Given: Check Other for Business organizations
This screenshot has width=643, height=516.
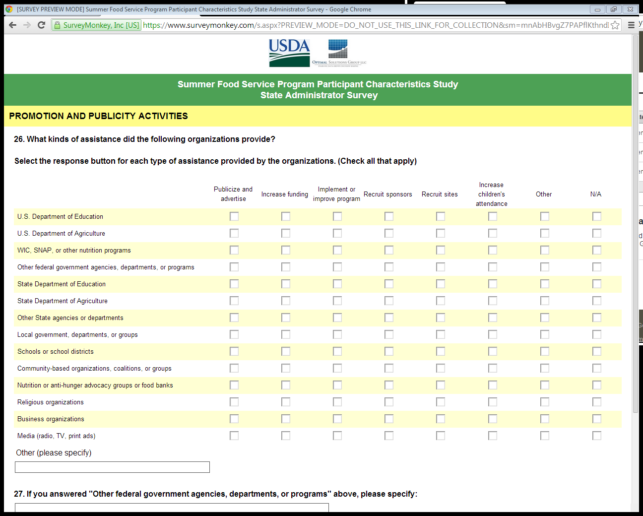Looking at the screenshot, I should pos(545,419).
